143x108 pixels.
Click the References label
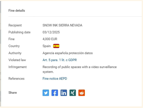[17, 79]
